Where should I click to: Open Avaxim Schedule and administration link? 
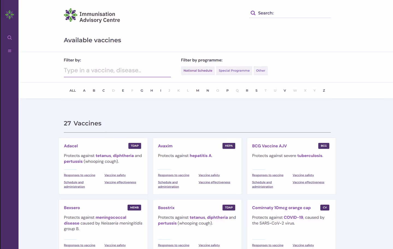tap(168, 184)
